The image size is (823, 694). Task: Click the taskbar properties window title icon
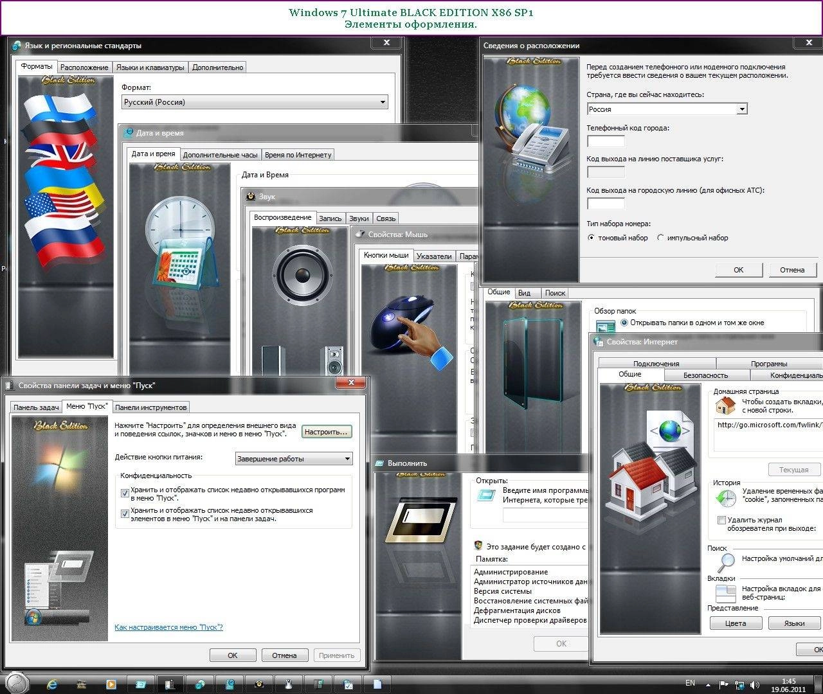click(x=10, y=386)
